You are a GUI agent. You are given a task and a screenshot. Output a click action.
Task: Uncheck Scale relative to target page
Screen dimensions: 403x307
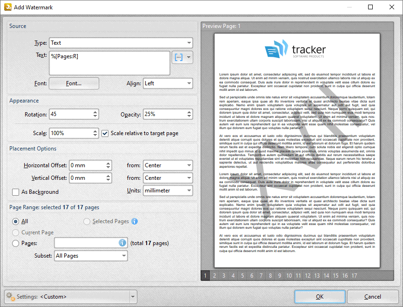[105, 133]
